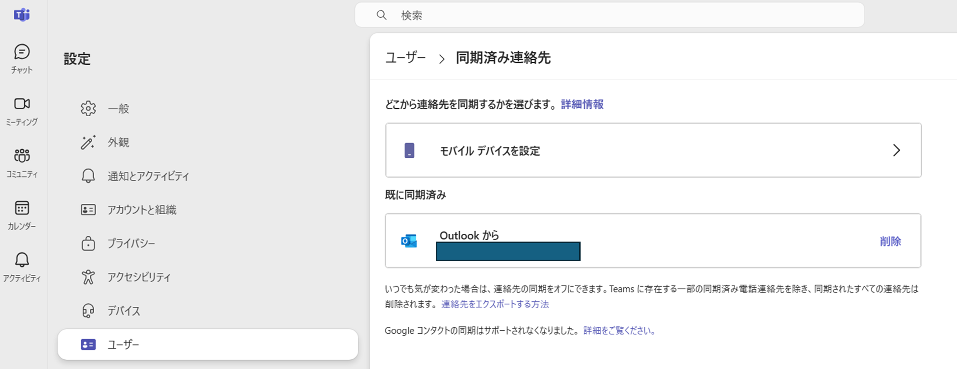Open the チャット icon in the sidebar
Image resolution: width=957 pixels, height=369 pixels.
[x=22, y=51]
